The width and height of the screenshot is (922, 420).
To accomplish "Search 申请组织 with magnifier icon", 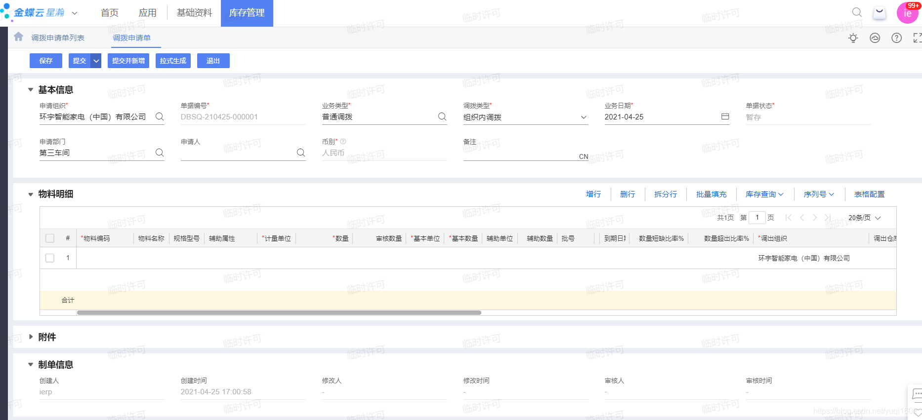I will click(160, 116).
